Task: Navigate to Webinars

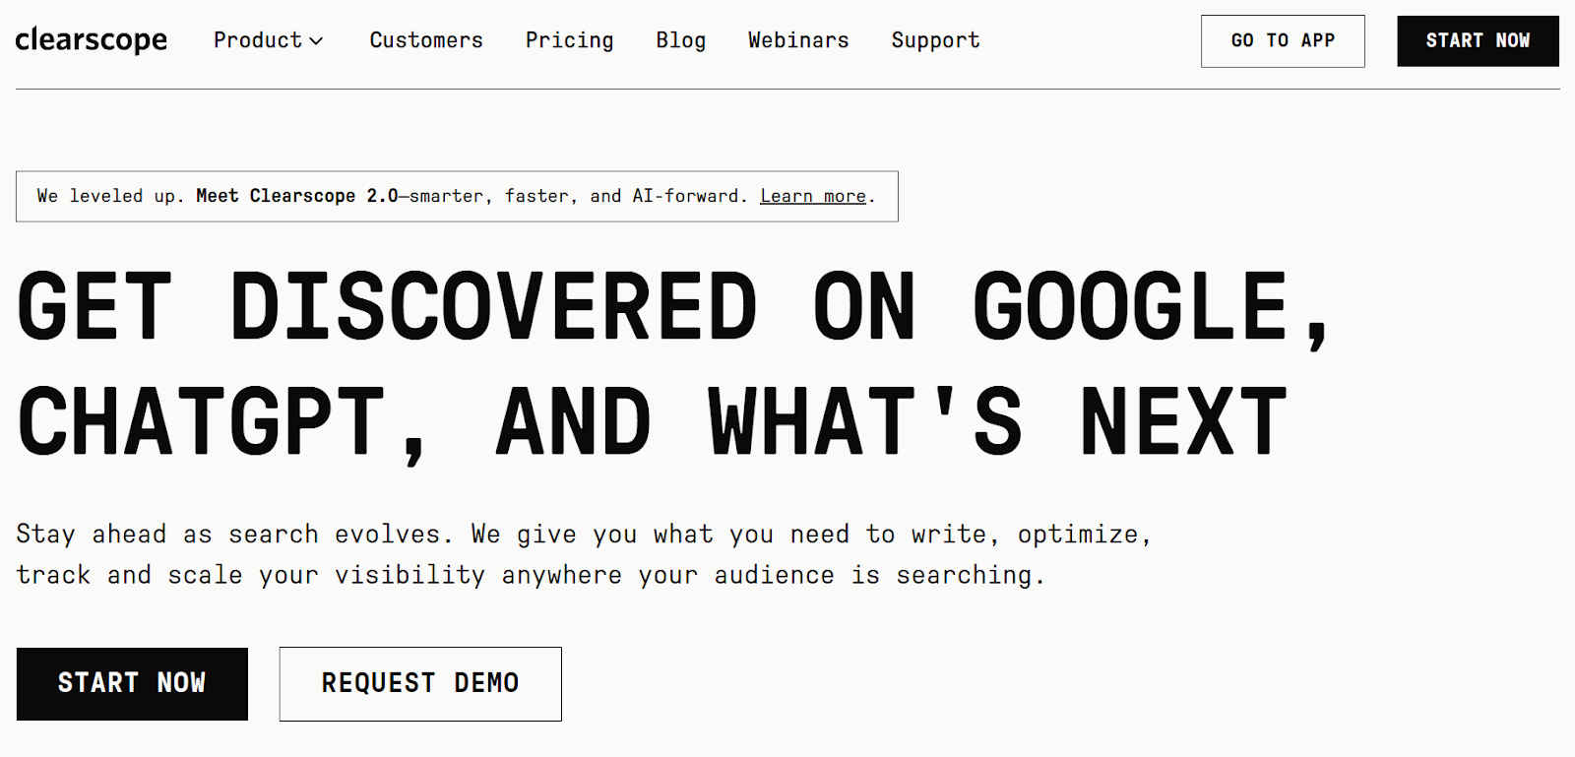Action: (798, 40)
